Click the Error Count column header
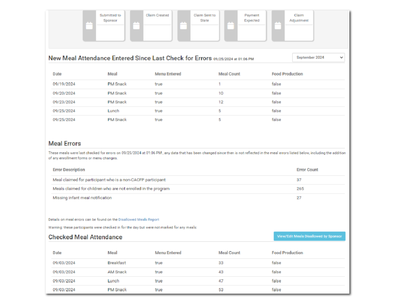Viewport: 395px width, 304px height. coord(307,170)
